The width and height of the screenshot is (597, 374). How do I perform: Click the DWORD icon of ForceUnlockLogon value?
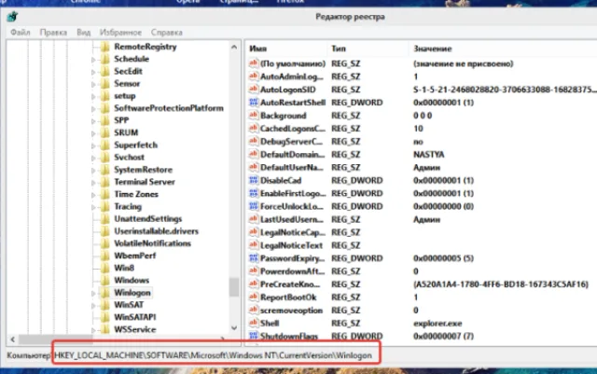point(253,206)
